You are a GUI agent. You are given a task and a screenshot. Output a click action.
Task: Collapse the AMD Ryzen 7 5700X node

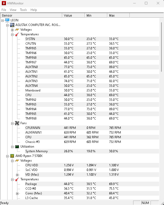(x=7, y=156)
